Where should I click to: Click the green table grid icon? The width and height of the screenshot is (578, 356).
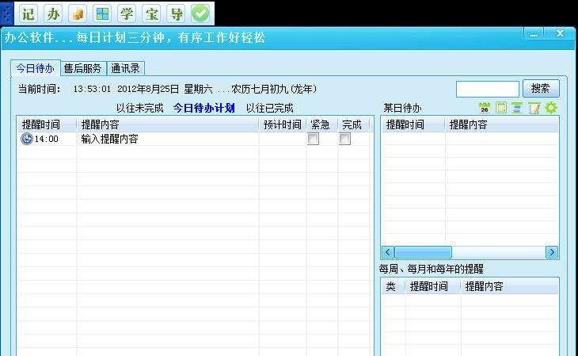(501, 108)
